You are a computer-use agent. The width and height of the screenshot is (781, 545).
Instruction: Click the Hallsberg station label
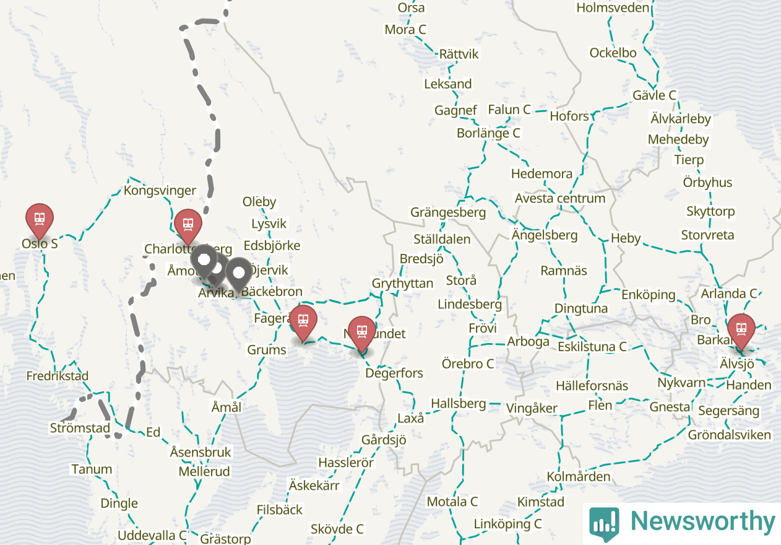tap(459, 403)
